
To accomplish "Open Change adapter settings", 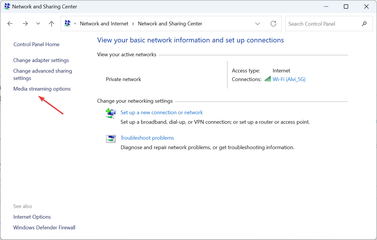I will pos(41,60).
